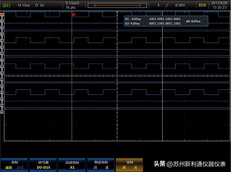Toggle the 联动光标 linked cursor softkey
Image resolution: width=231 pixels, height=172 pixels.
click(x=101, y=165)
